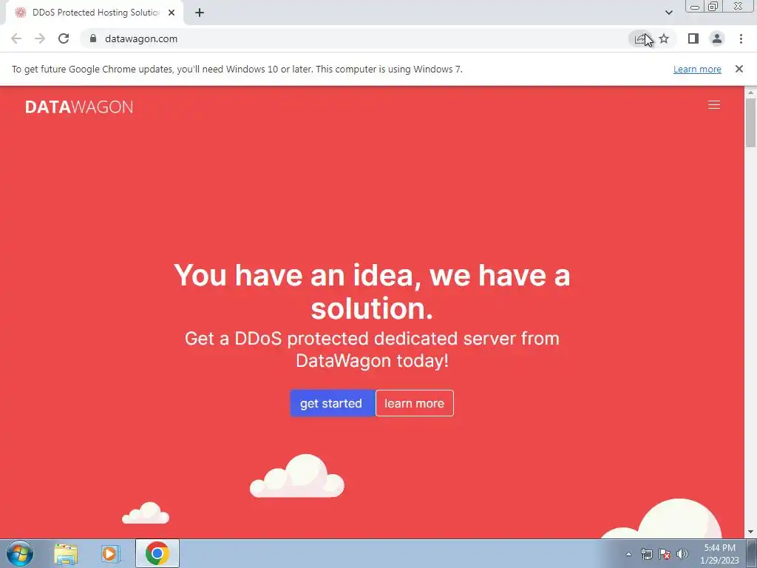Open the share this page icon
757x568 pixels.
click(640, 38)
